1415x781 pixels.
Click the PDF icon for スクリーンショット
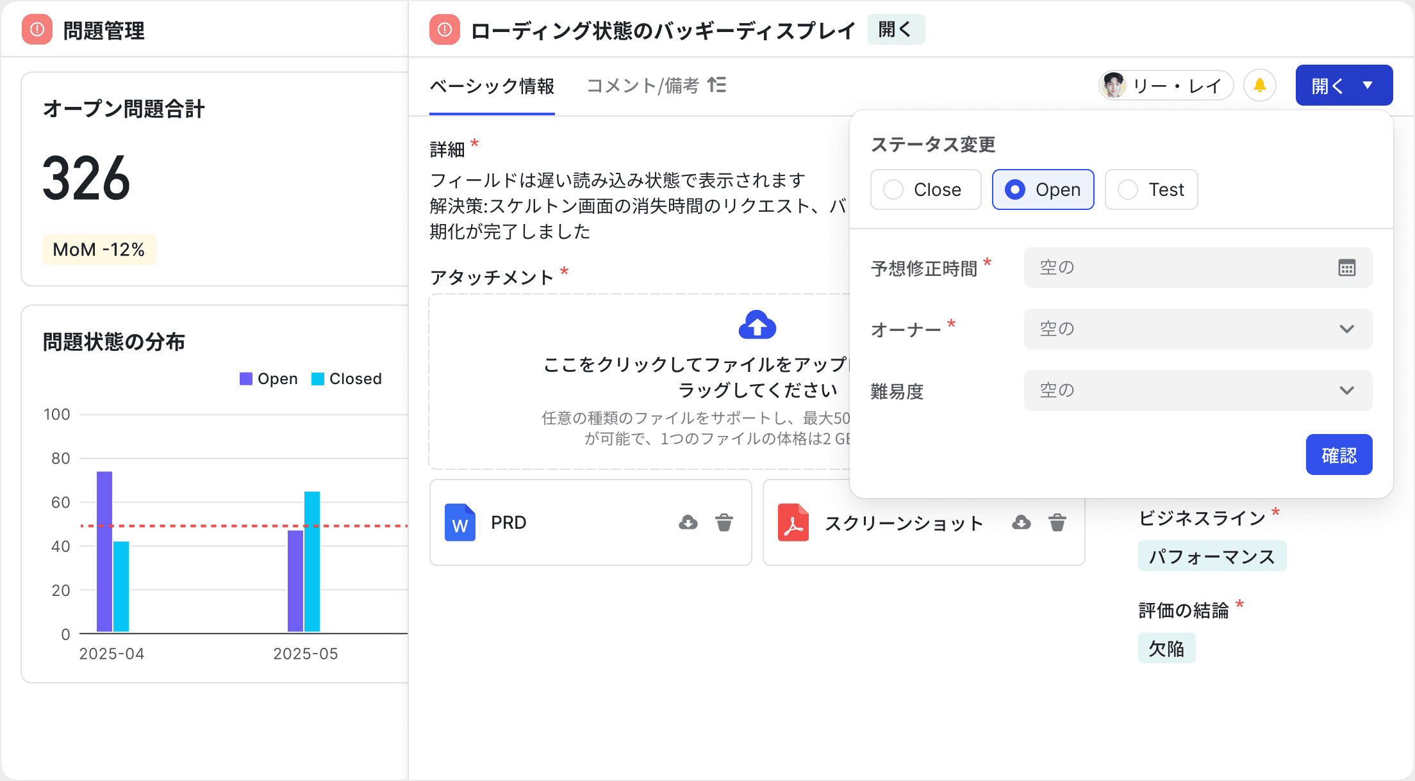pos(793,522)
